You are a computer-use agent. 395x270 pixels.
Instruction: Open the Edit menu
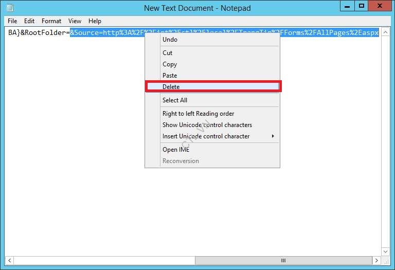tap(29, 21)
